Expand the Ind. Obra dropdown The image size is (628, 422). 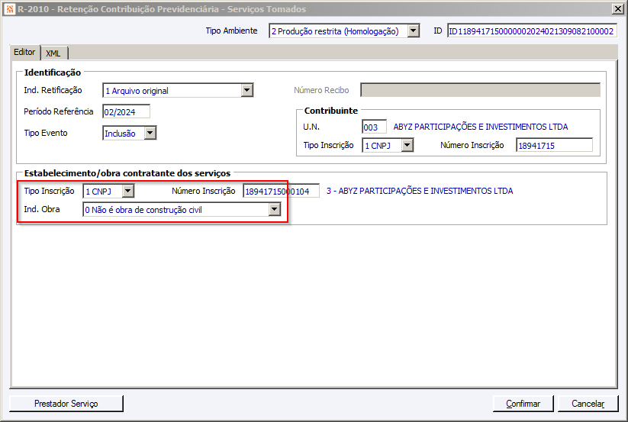275,209
